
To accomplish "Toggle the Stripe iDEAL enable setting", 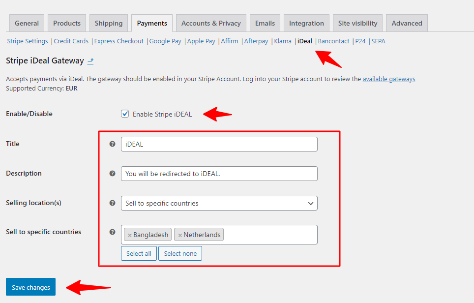I will tap(125, 114).
